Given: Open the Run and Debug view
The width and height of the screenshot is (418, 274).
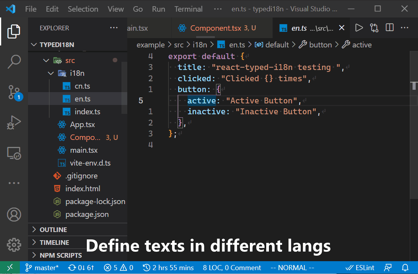Looking at the screenshot, I should point(14,123).
